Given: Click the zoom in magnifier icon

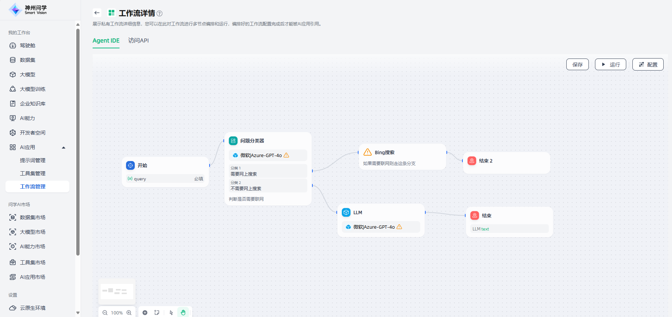Looking at the screenshot, I should 129,313.
